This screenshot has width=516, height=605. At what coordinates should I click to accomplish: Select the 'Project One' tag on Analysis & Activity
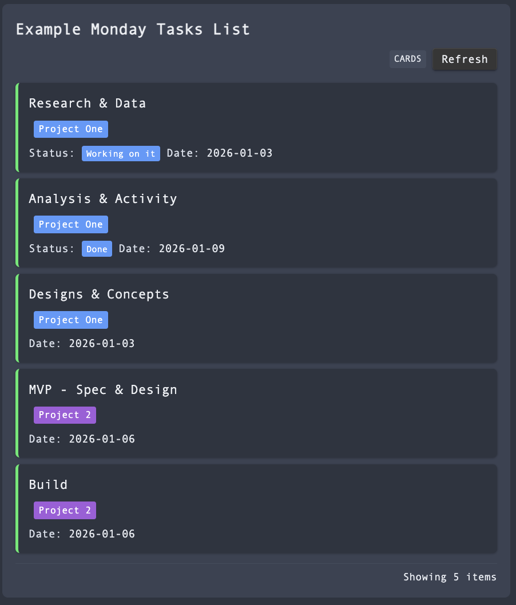pos(71,224)
